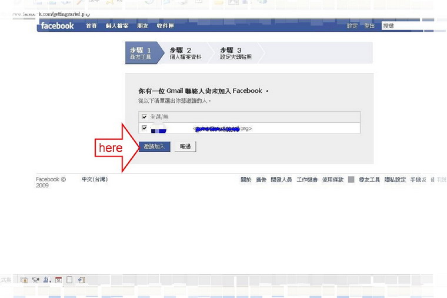Open the 隱私設定 privacy footer link

coord(395,179)
